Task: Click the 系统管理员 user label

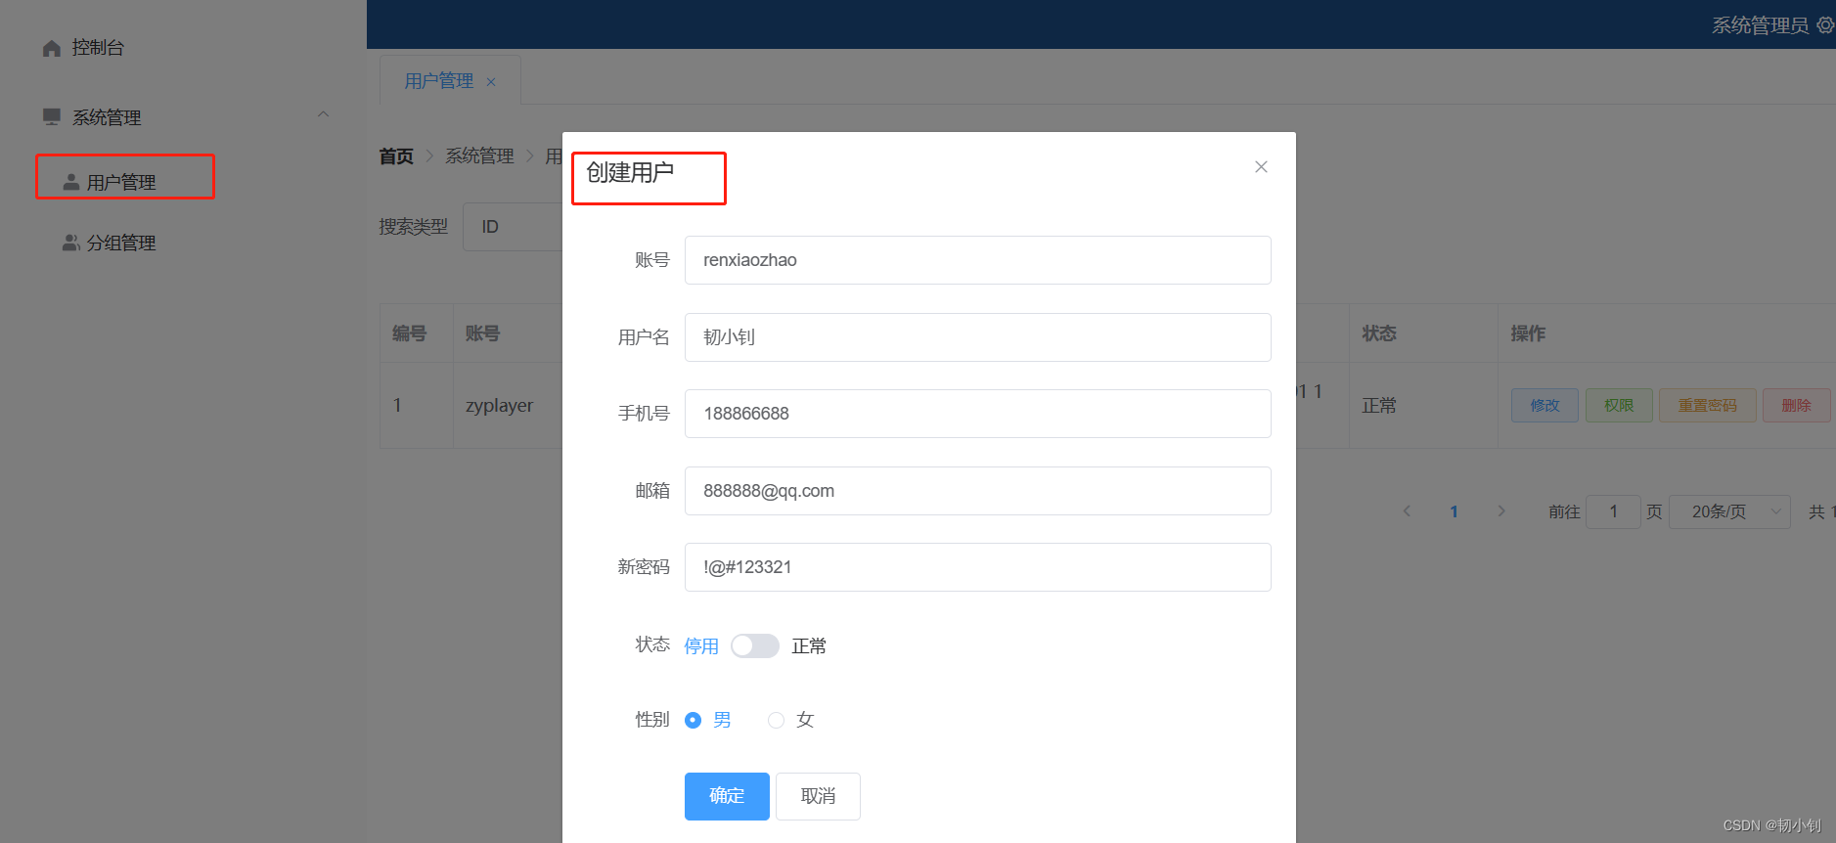Action: point(1760,25)
